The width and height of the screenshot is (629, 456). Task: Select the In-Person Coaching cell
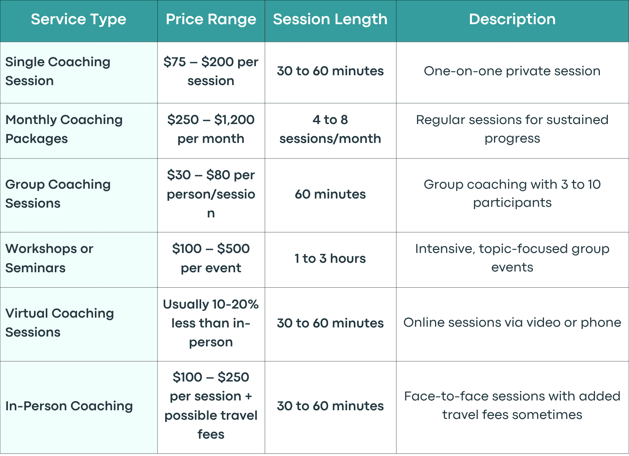pos(79,407)
